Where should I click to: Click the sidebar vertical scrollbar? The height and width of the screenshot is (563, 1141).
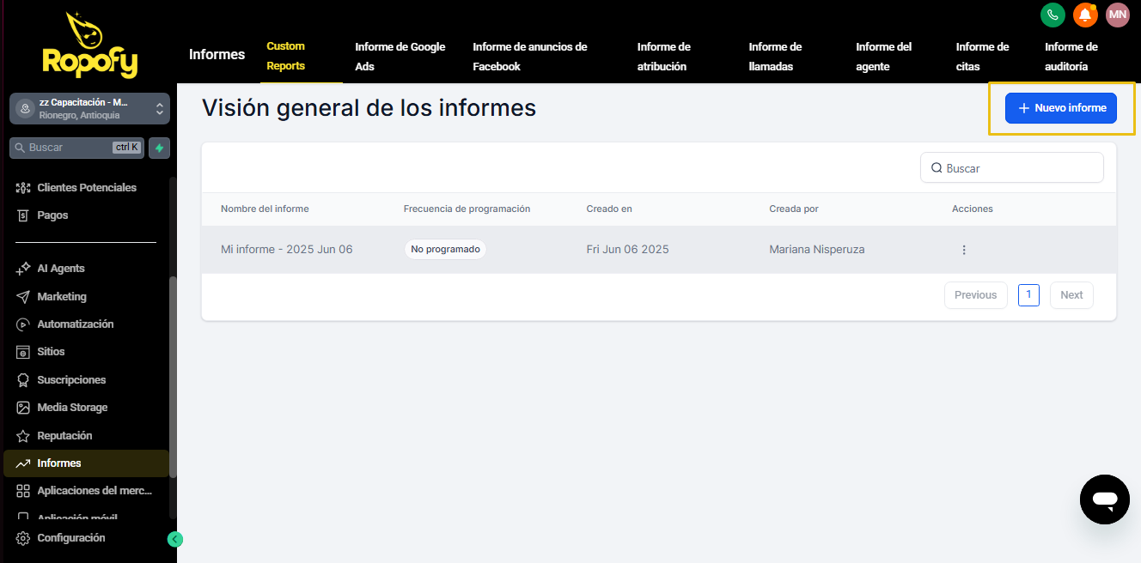pyautogui.click(x=173, y=376)
